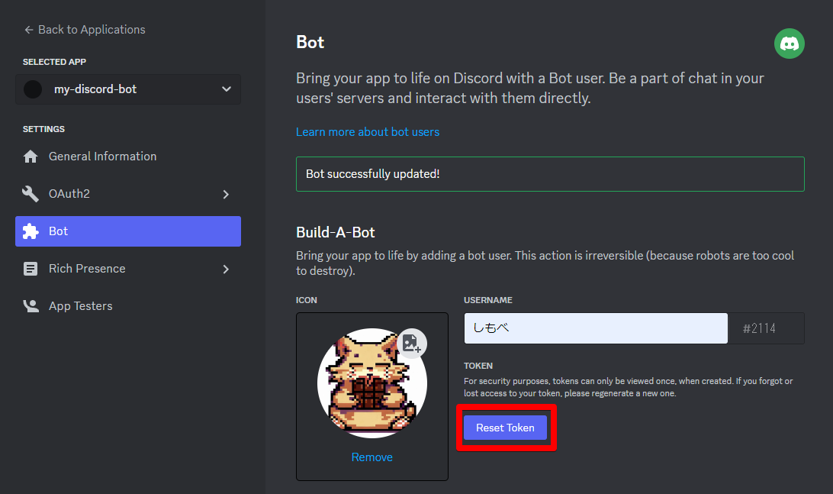Select the App Testers icon in sidebar

tap(31, 305)
